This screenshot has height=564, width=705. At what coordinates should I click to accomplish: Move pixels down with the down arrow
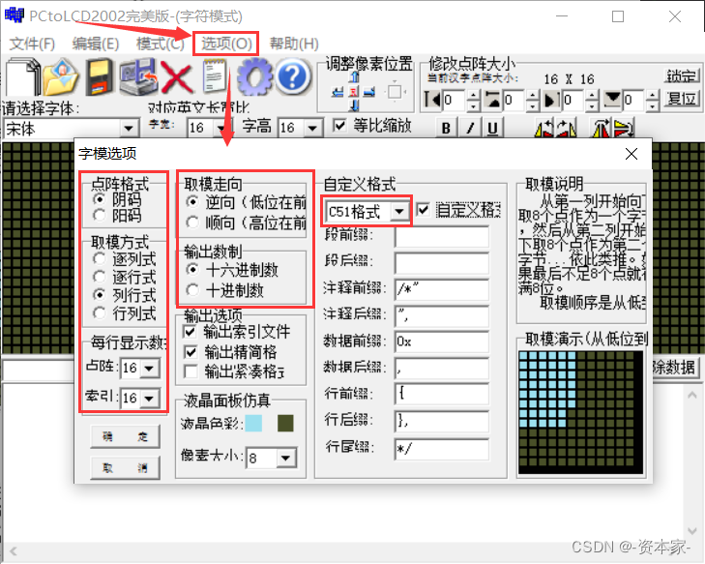(354, 105)
